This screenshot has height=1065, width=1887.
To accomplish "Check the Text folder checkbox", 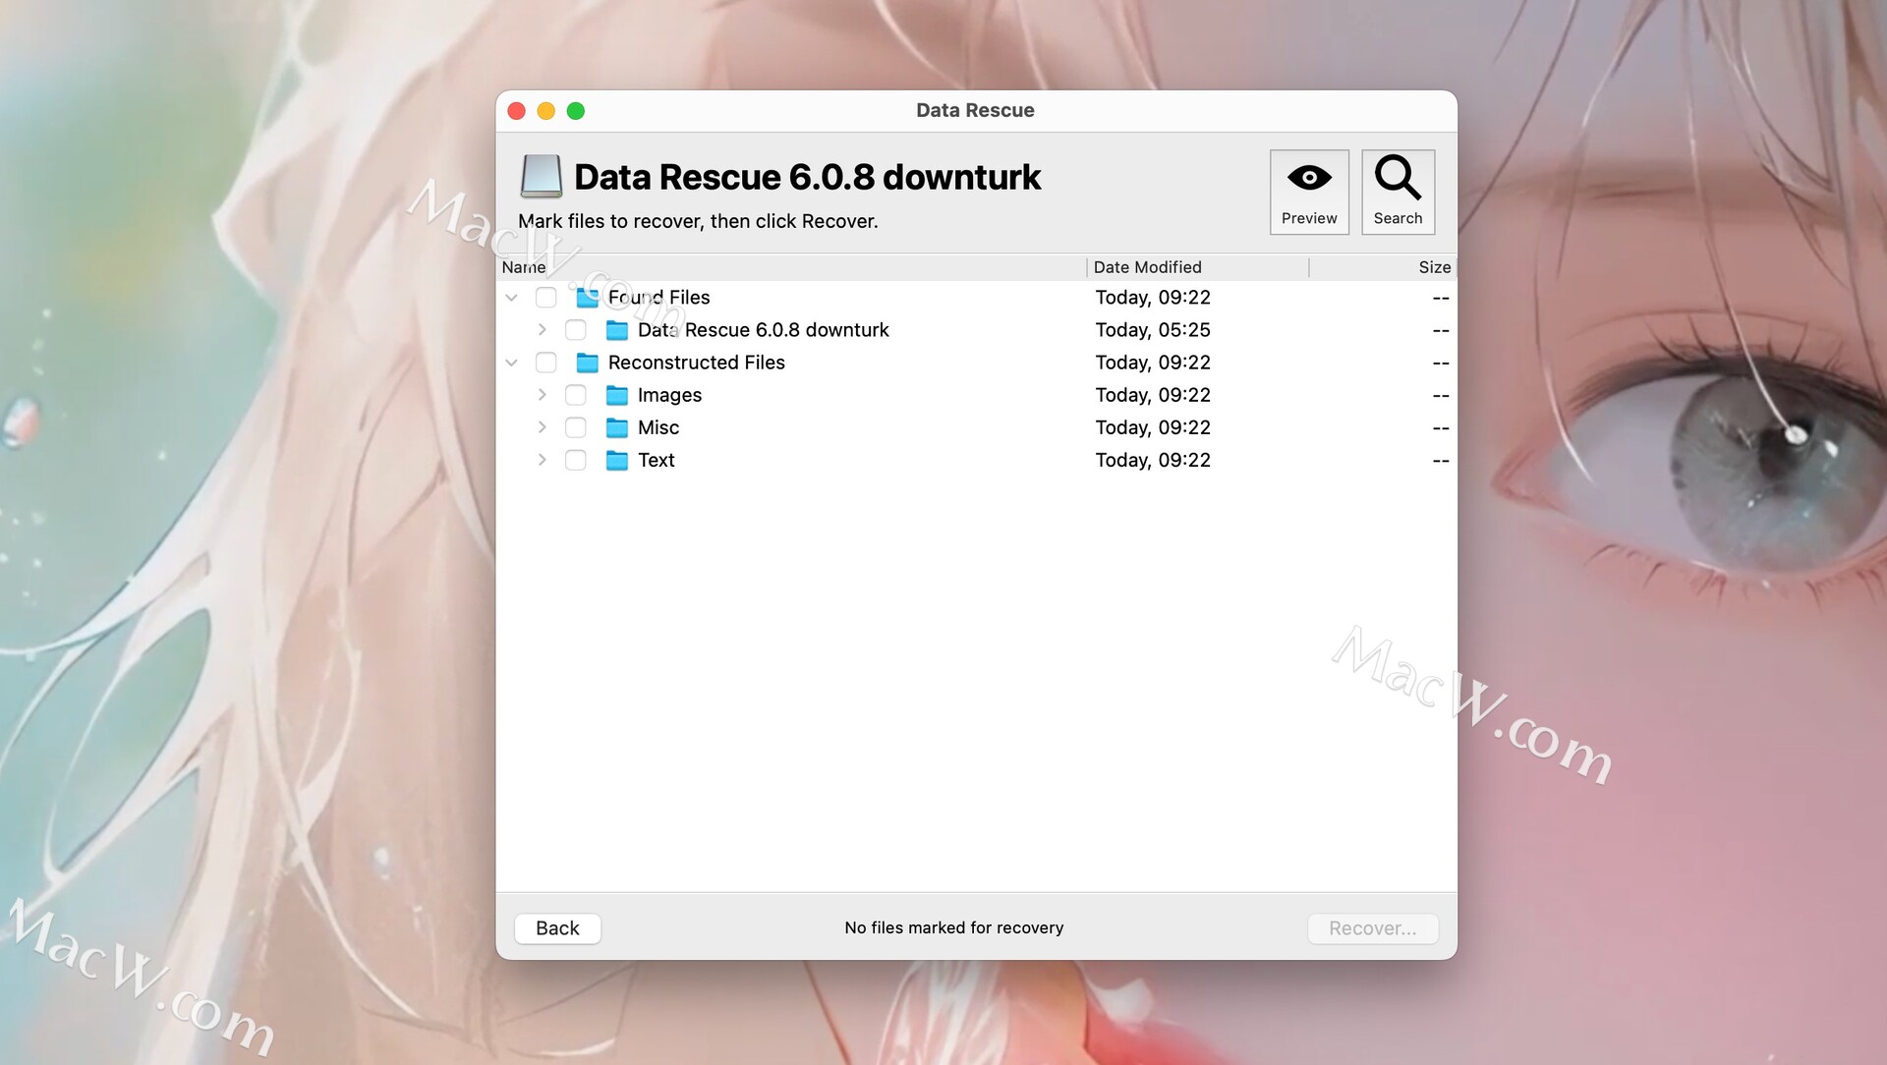I will tap(576, 460).
